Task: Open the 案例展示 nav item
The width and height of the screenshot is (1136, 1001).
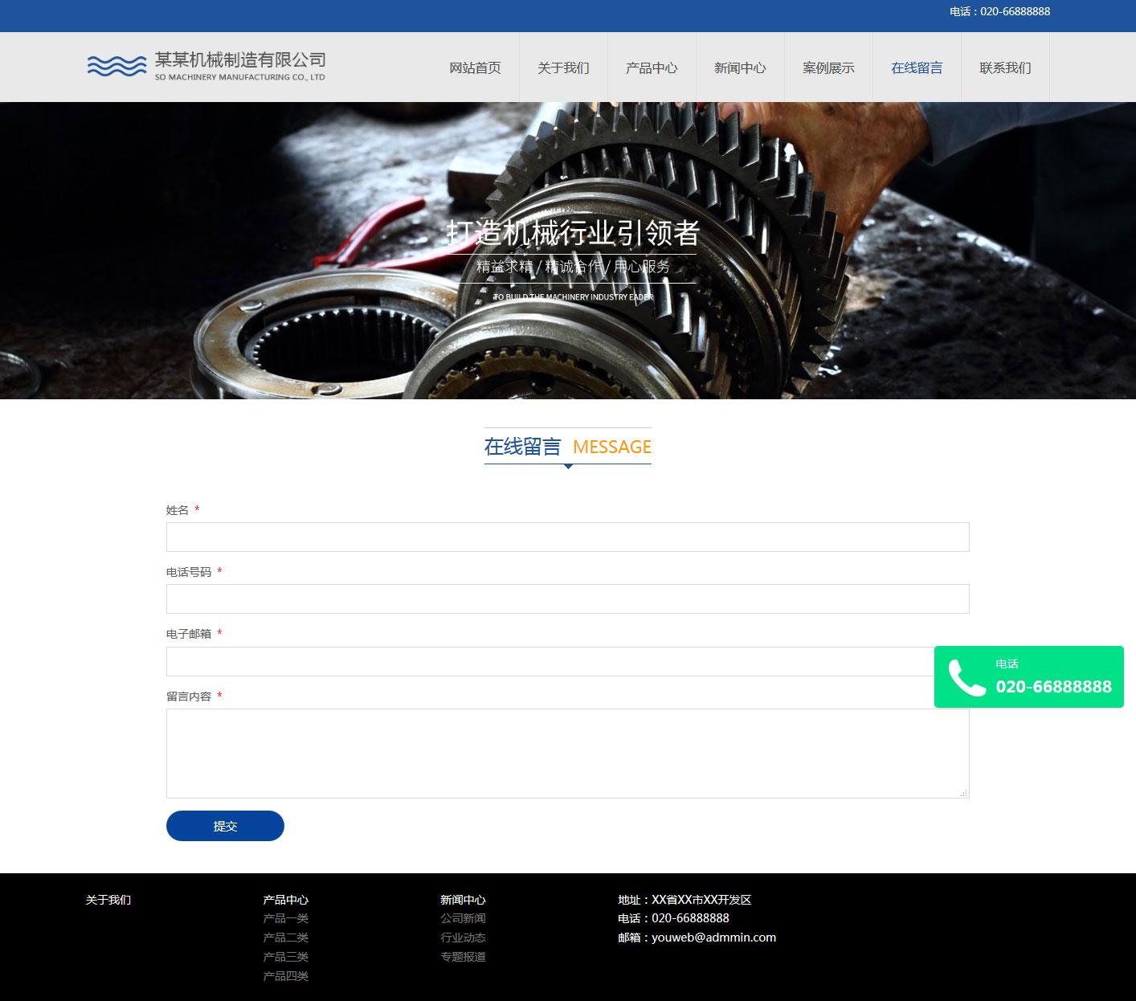Action: pos(828,68)
